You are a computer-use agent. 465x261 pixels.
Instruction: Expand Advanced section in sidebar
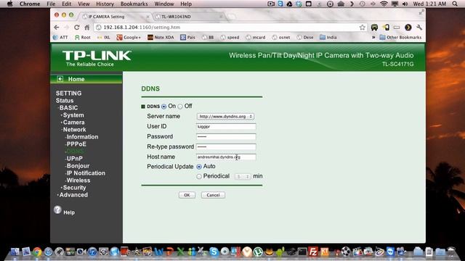(73, 195)
